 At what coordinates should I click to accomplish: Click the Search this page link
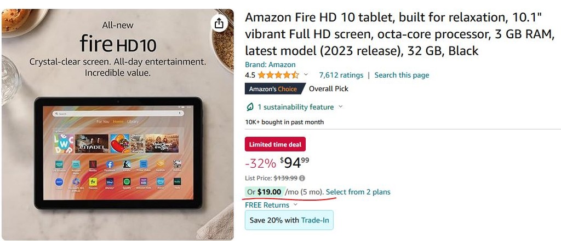click(402, 75)
